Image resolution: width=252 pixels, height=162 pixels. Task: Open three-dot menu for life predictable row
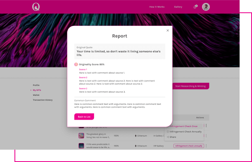pyautogui.click(x=206, y=146)
